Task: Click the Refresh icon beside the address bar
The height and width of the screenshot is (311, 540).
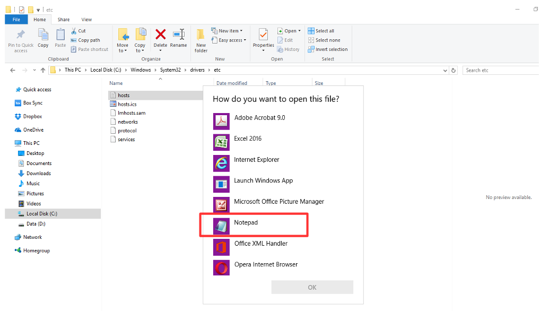Action: [x=454, y=70]
